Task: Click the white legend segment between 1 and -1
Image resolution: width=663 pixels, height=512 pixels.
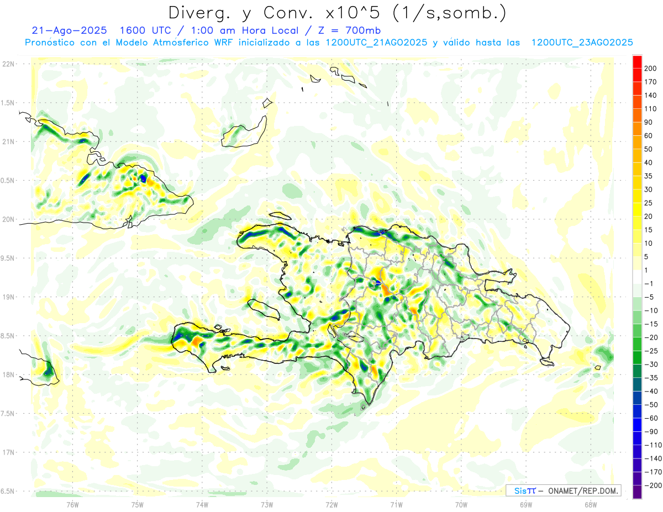Action: (x=637, y=277)
